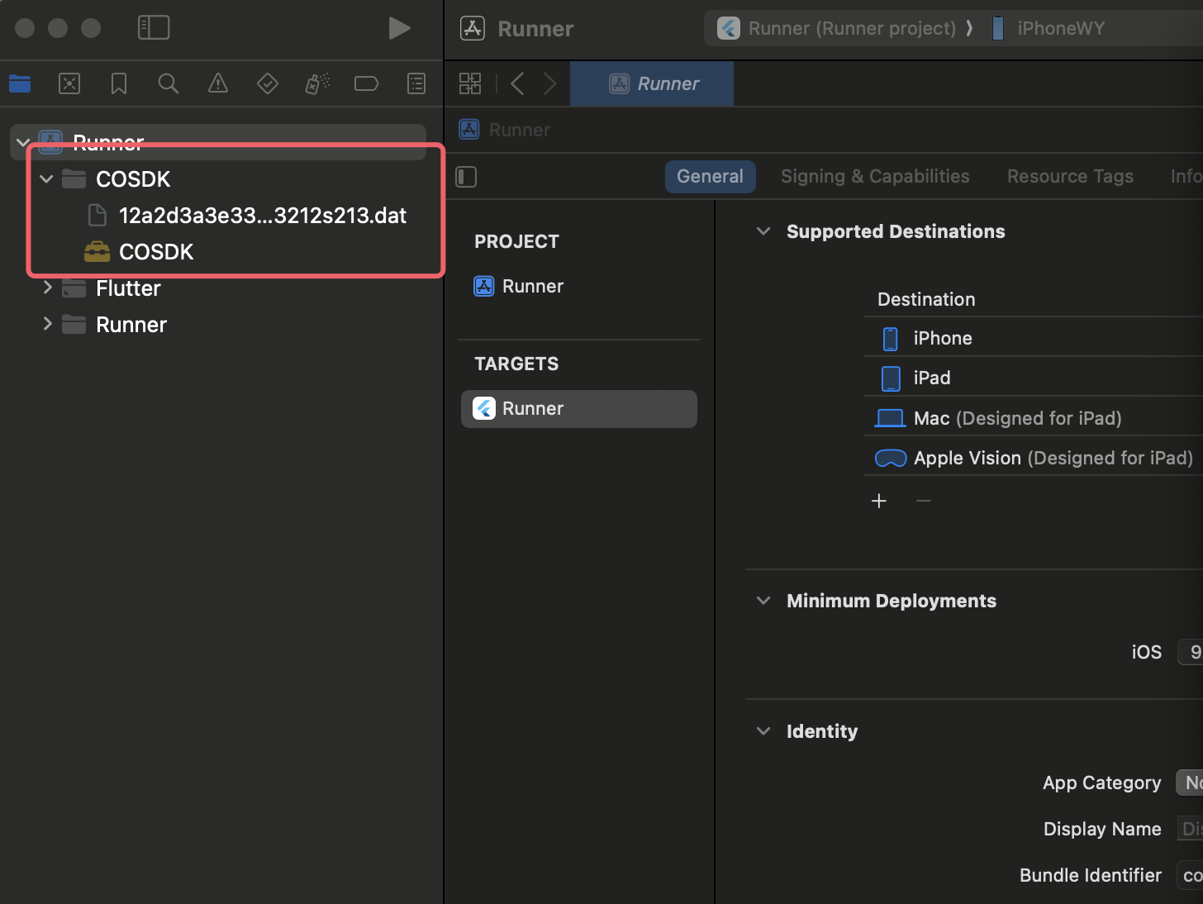Viewport: 1203px width, 904px height.
Task: Open the Project navigator folder icon
Action: coord(20,83)
